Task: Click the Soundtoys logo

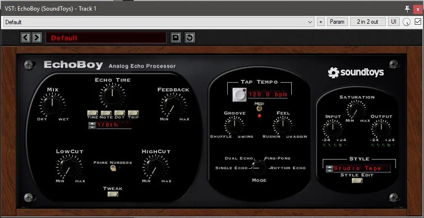Action: [356, 73]
